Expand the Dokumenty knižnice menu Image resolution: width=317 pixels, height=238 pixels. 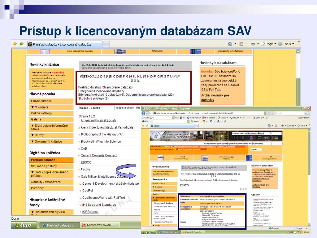click(51, 141)
